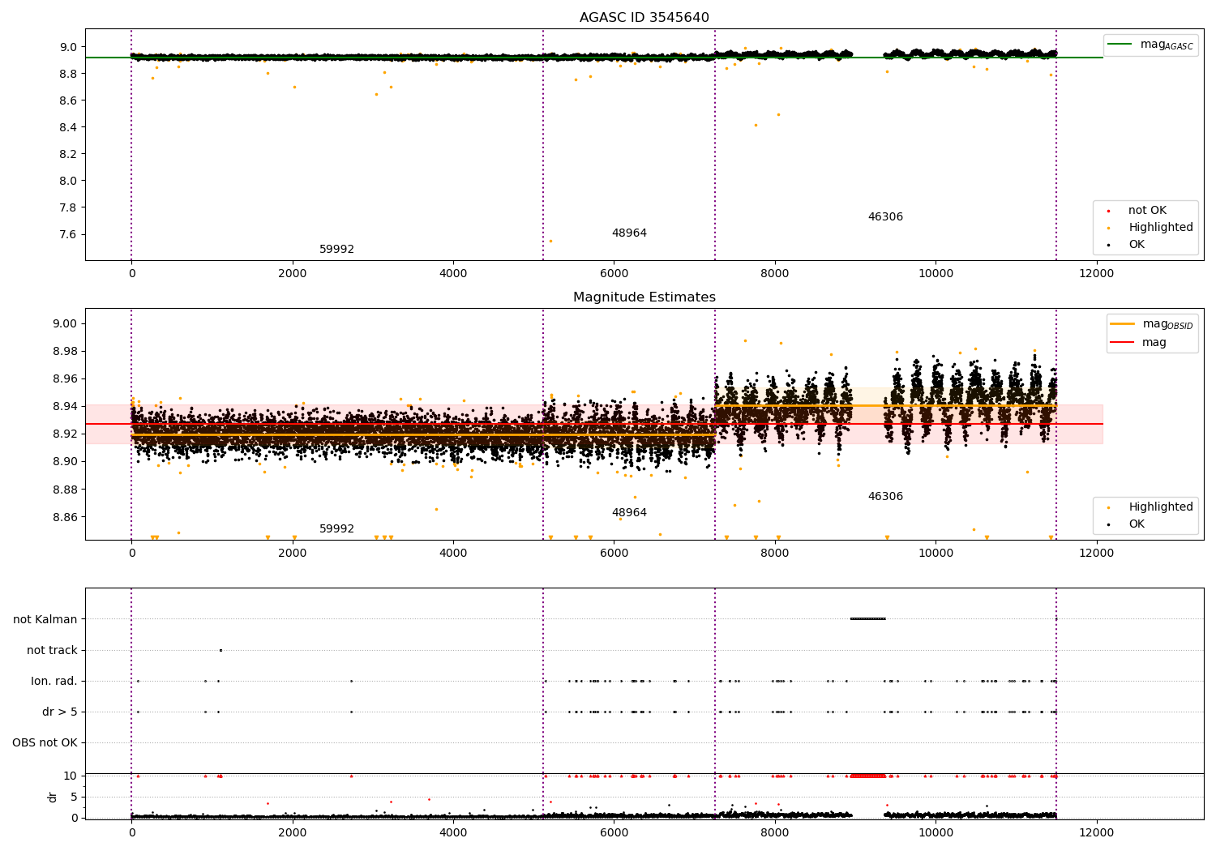Click the mag OBSID legend entry
Screen dimensions: 1216x851
tap(1153, 324)
